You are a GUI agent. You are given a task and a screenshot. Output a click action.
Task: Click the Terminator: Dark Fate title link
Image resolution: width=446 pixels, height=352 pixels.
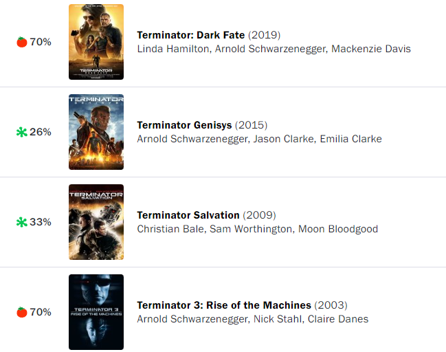191,35
